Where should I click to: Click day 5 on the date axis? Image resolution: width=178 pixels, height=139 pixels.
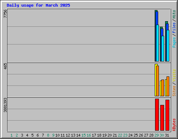coord(32,135)
